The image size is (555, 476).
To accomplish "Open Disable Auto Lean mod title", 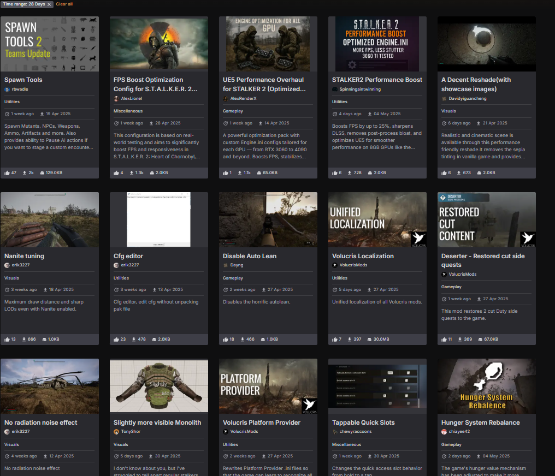I will pyautogui.click(x=250, y=256).
